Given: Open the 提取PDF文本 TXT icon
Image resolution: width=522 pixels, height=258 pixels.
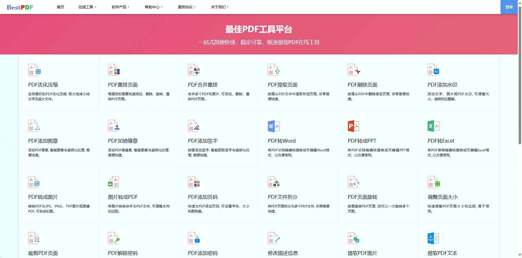Looking at the screenshot, I should click(433, 238).
